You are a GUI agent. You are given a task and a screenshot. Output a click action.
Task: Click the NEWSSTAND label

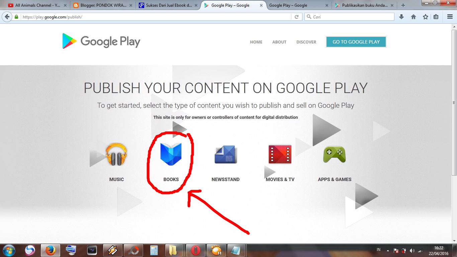225,179
